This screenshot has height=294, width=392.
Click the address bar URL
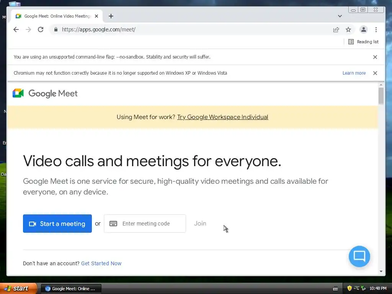pyautogui.click(x=98, y=29)
